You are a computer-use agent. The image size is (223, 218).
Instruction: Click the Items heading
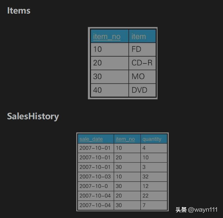coord(19,11)
